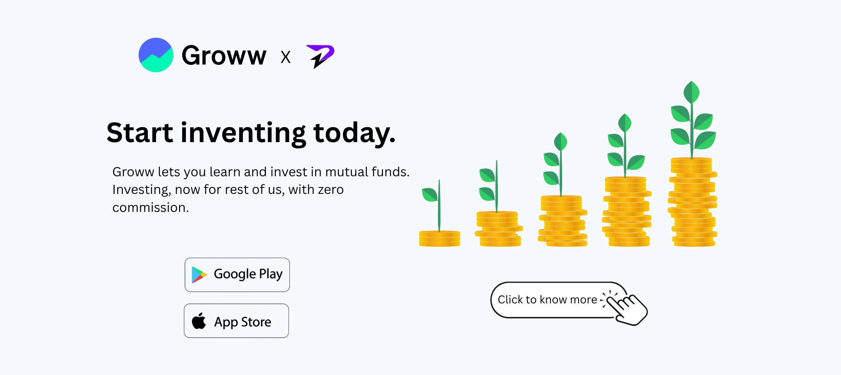
Task: Click the Apple logo icon
Action: click(x=199, y=321)
